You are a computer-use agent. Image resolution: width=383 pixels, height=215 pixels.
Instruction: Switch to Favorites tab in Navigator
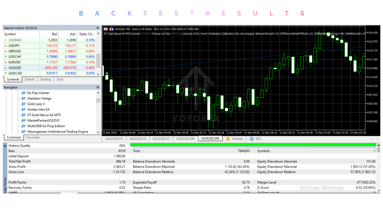point(33,137)
